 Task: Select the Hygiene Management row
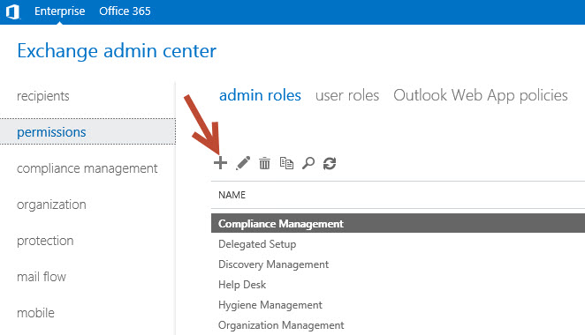pyautogui.click(x=398, y=305)
